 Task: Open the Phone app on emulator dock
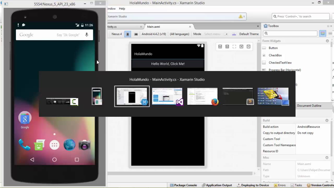point(24,145)
